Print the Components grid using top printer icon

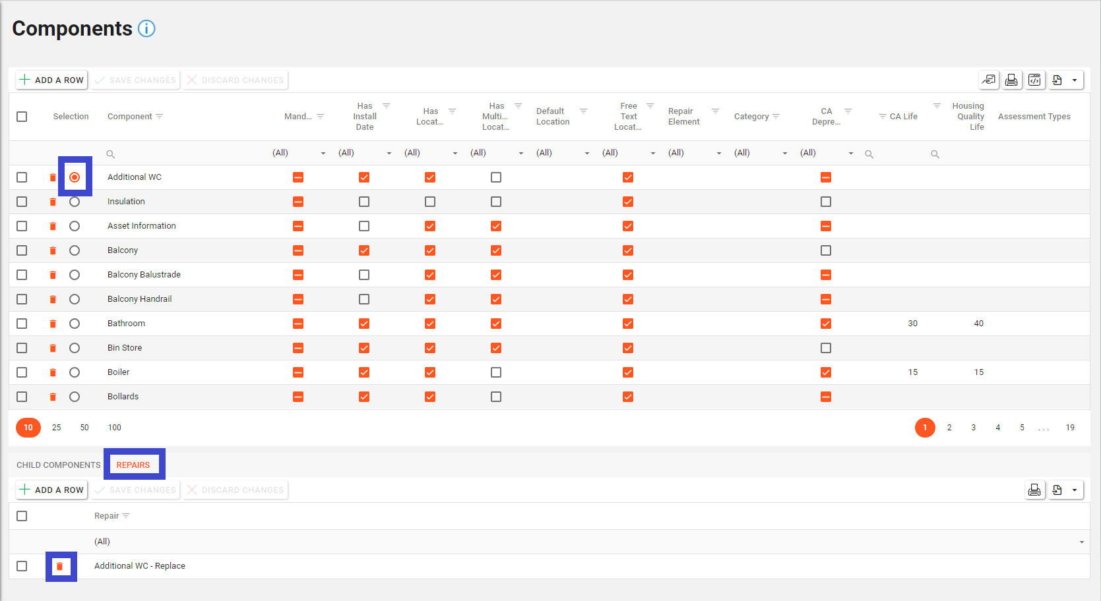(x=1011, y=80)
